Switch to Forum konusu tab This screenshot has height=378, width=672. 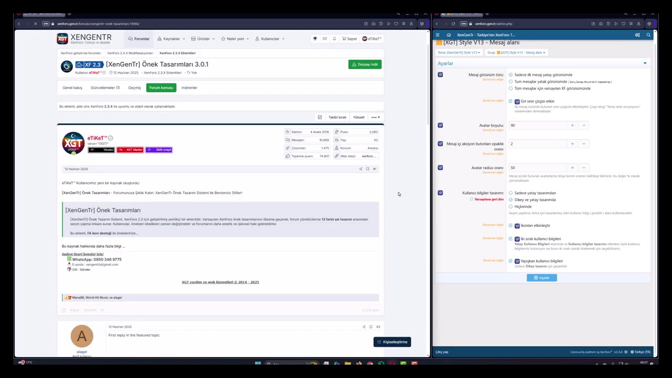click(x=161, y=88)
